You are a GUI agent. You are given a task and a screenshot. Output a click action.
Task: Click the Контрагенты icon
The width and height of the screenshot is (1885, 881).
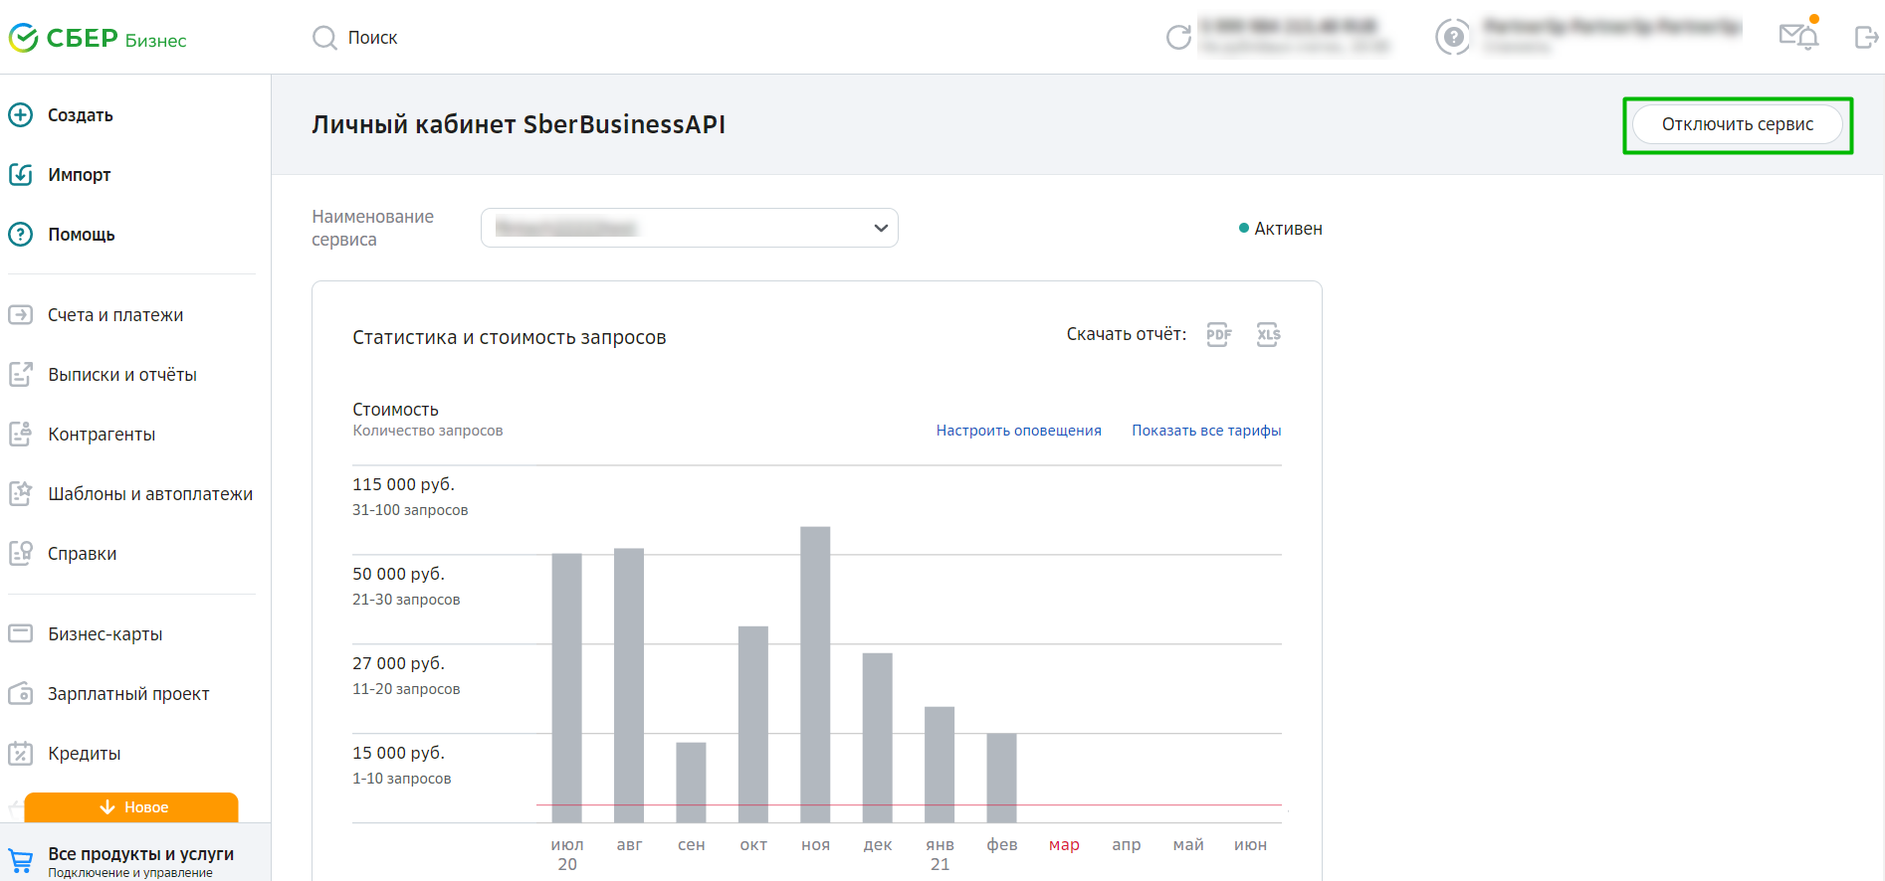21,435
